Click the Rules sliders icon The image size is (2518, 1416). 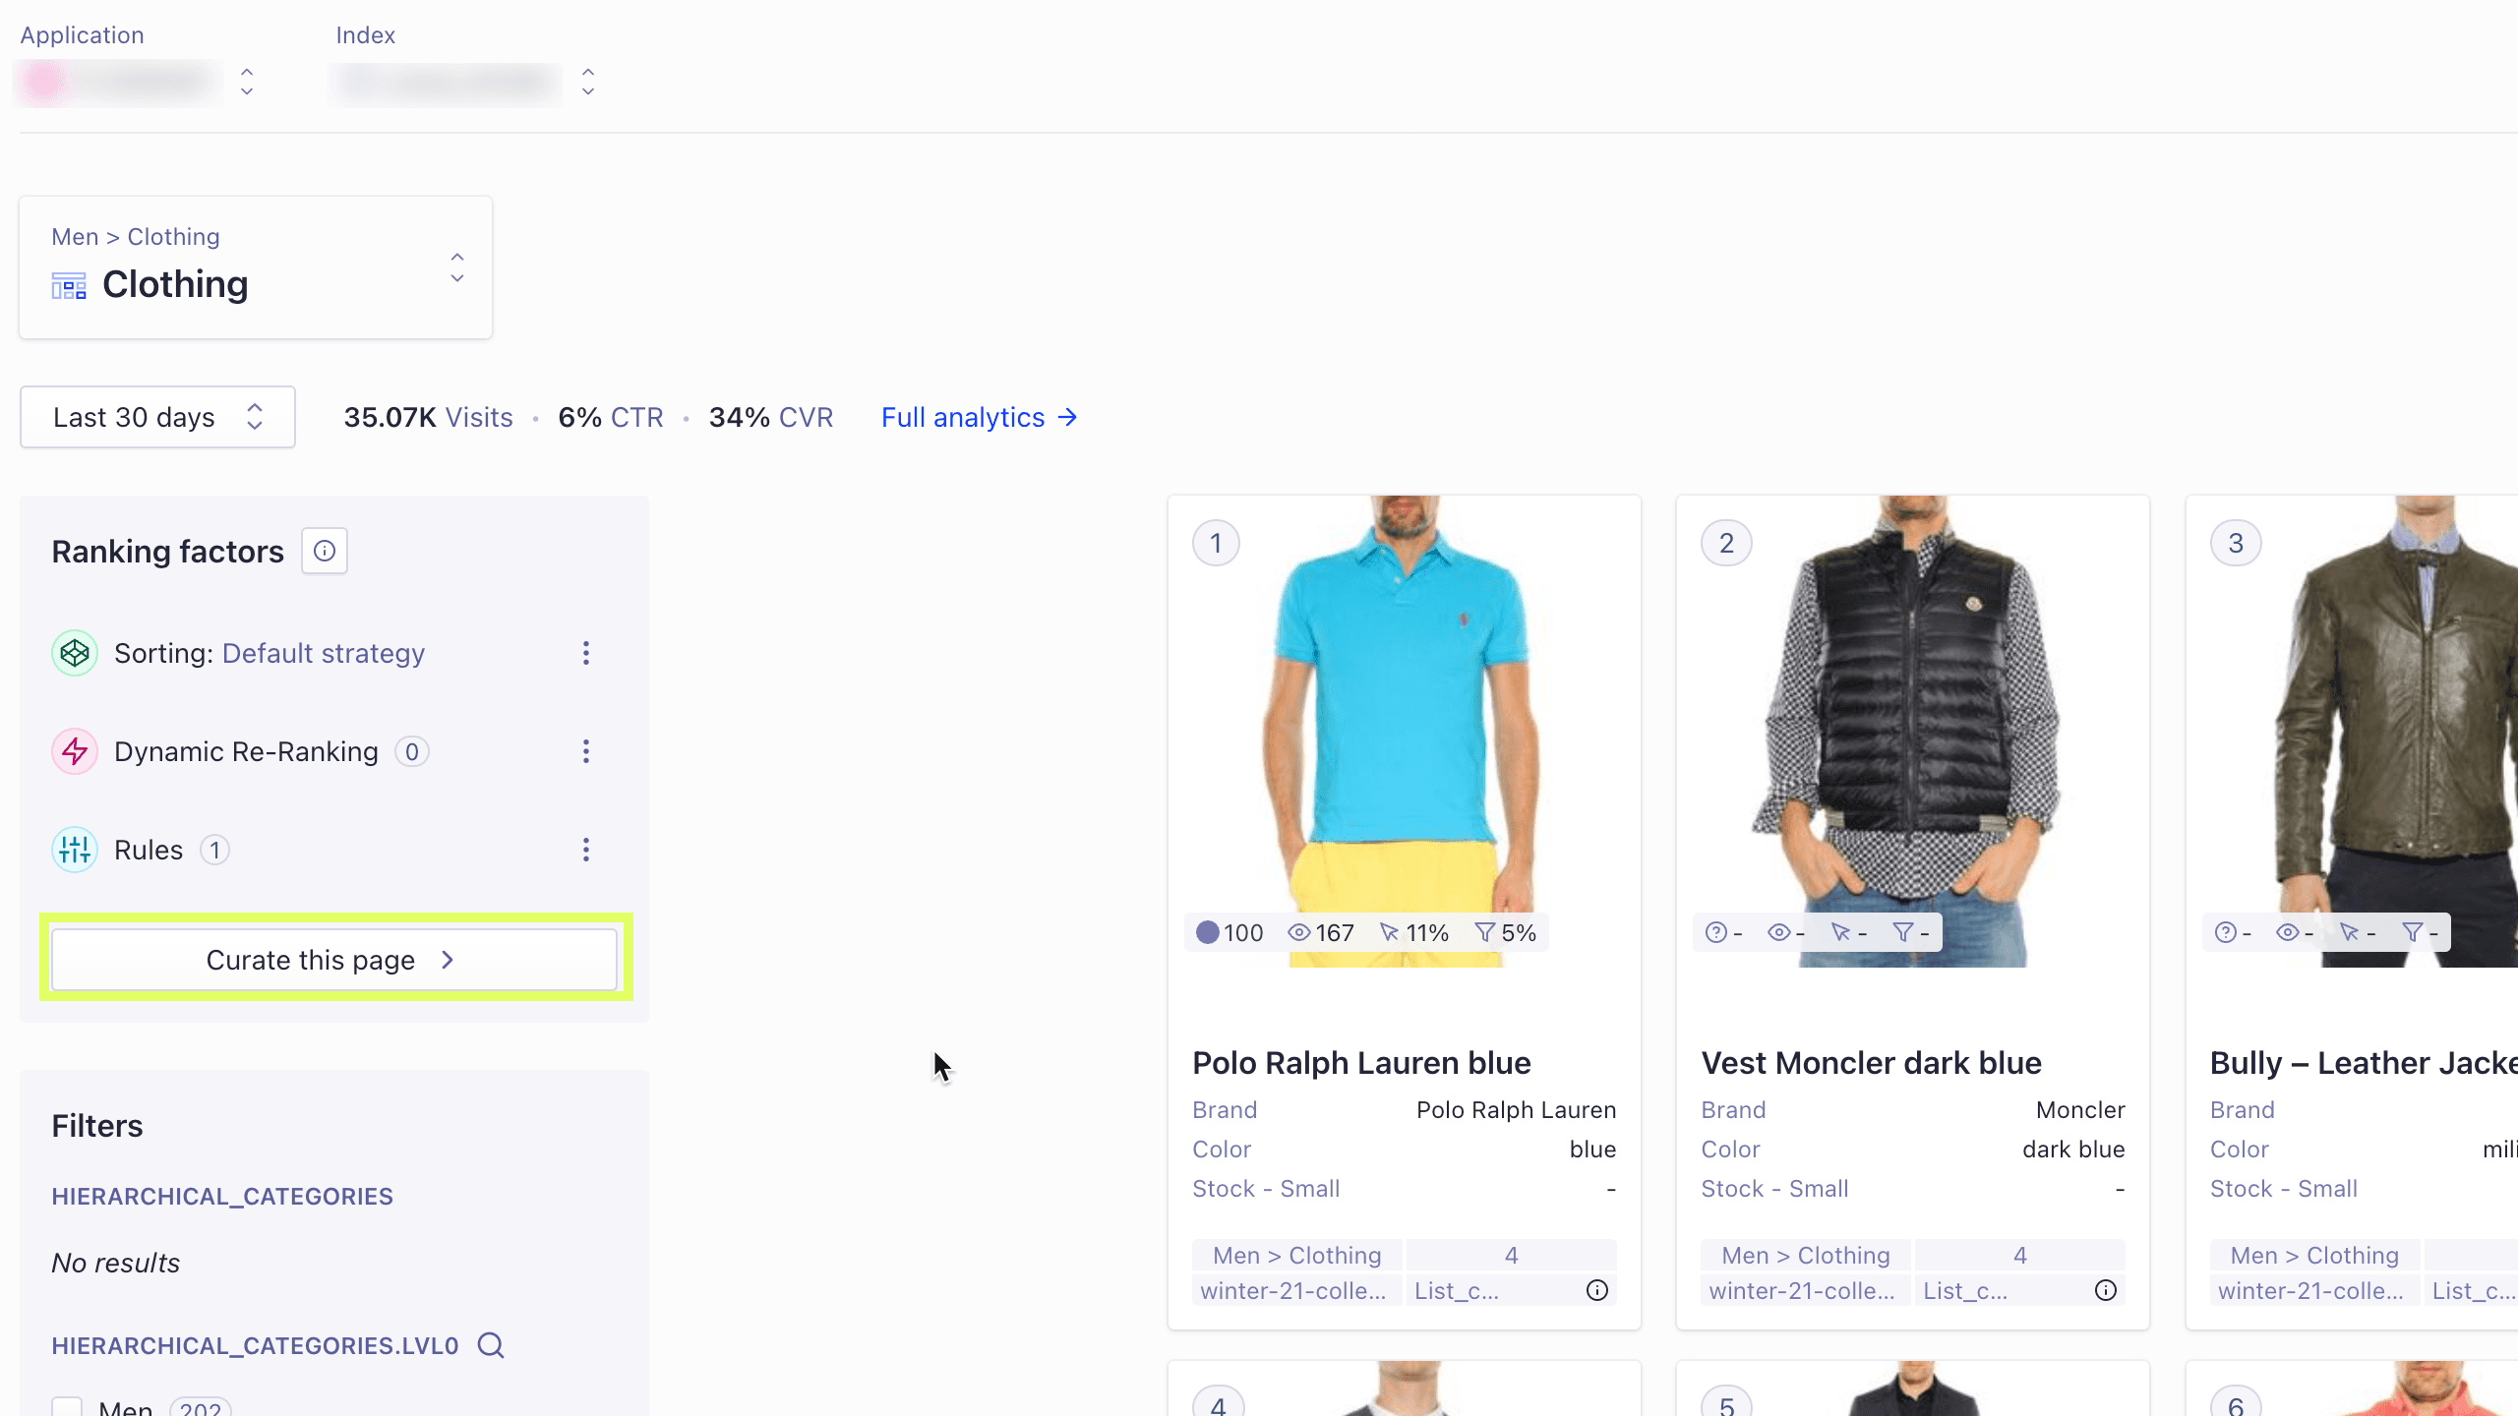pyautogui.click(x=75, y=851)
